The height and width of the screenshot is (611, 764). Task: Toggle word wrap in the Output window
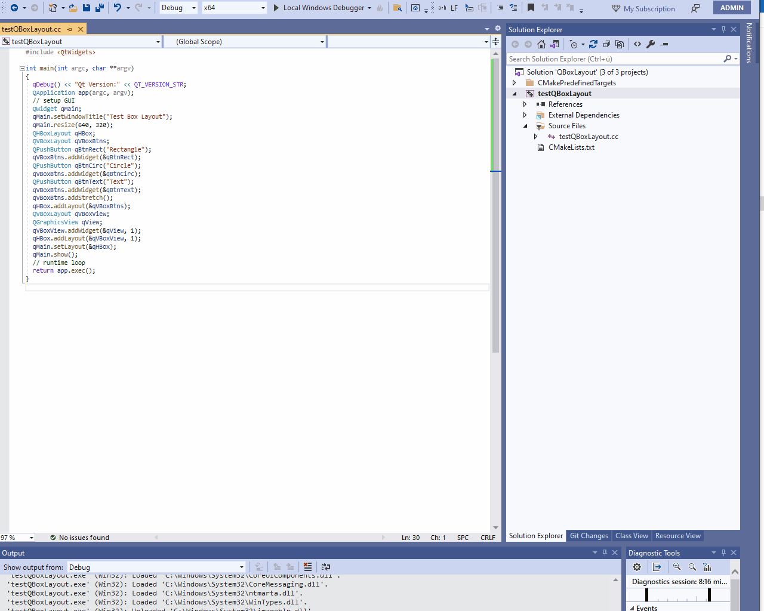tap(325, 567)
